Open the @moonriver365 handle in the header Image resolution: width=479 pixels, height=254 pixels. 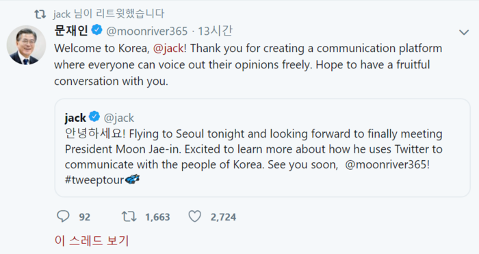click(147, 31)
